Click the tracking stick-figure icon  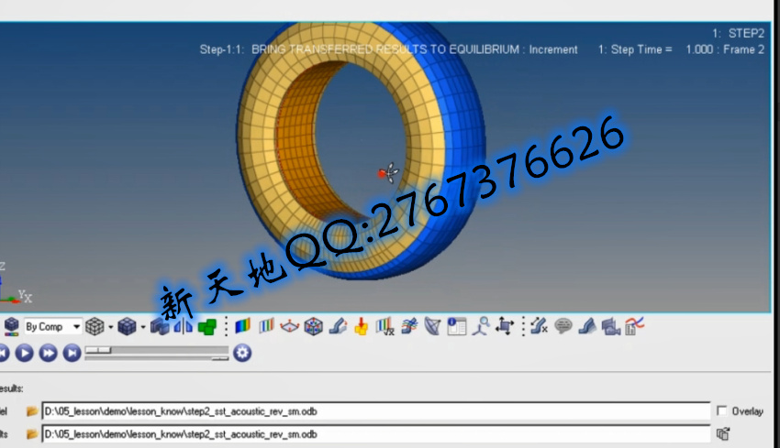coord(480,326)
